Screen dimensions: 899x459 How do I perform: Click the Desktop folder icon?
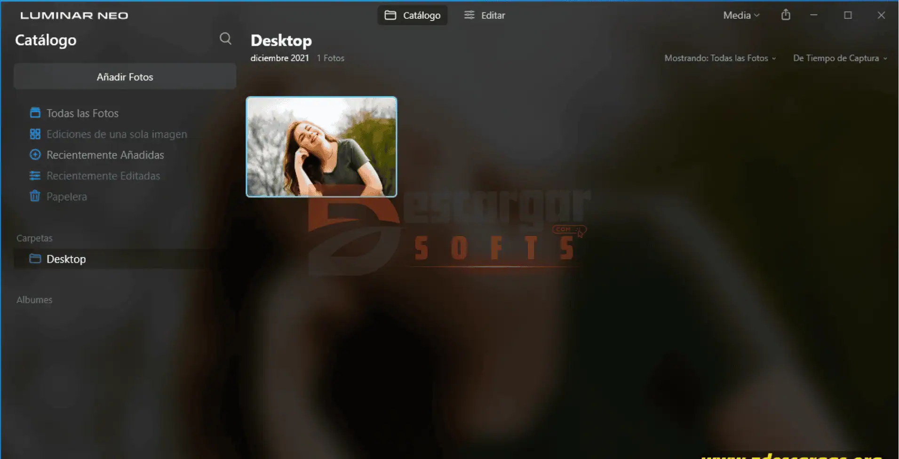pyautogui.click(x=35, y=259)
